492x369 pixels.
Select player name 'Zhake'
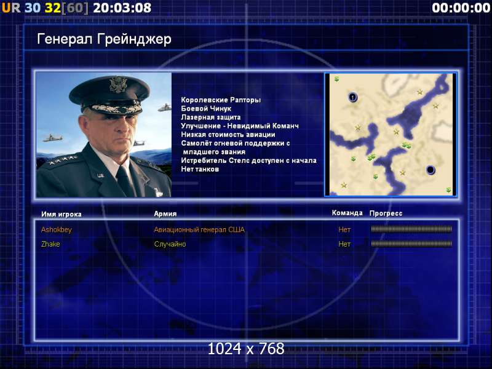[x=50, y=244]
